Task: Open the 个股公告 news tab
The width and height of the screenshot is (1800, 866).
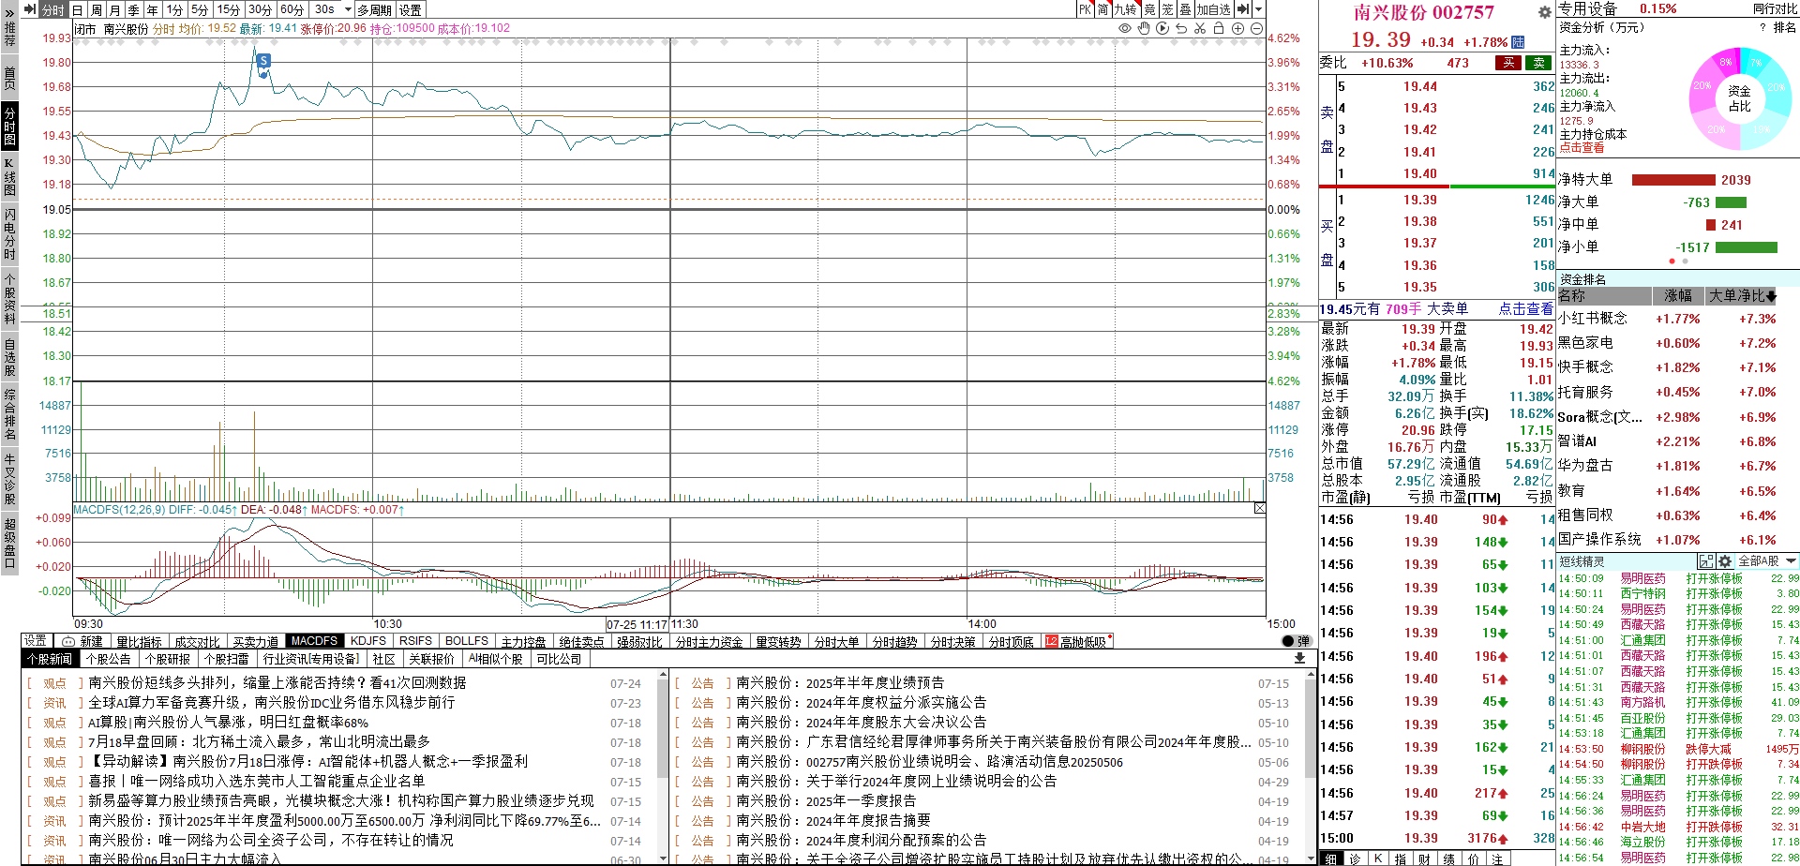Action: point(108,659)
